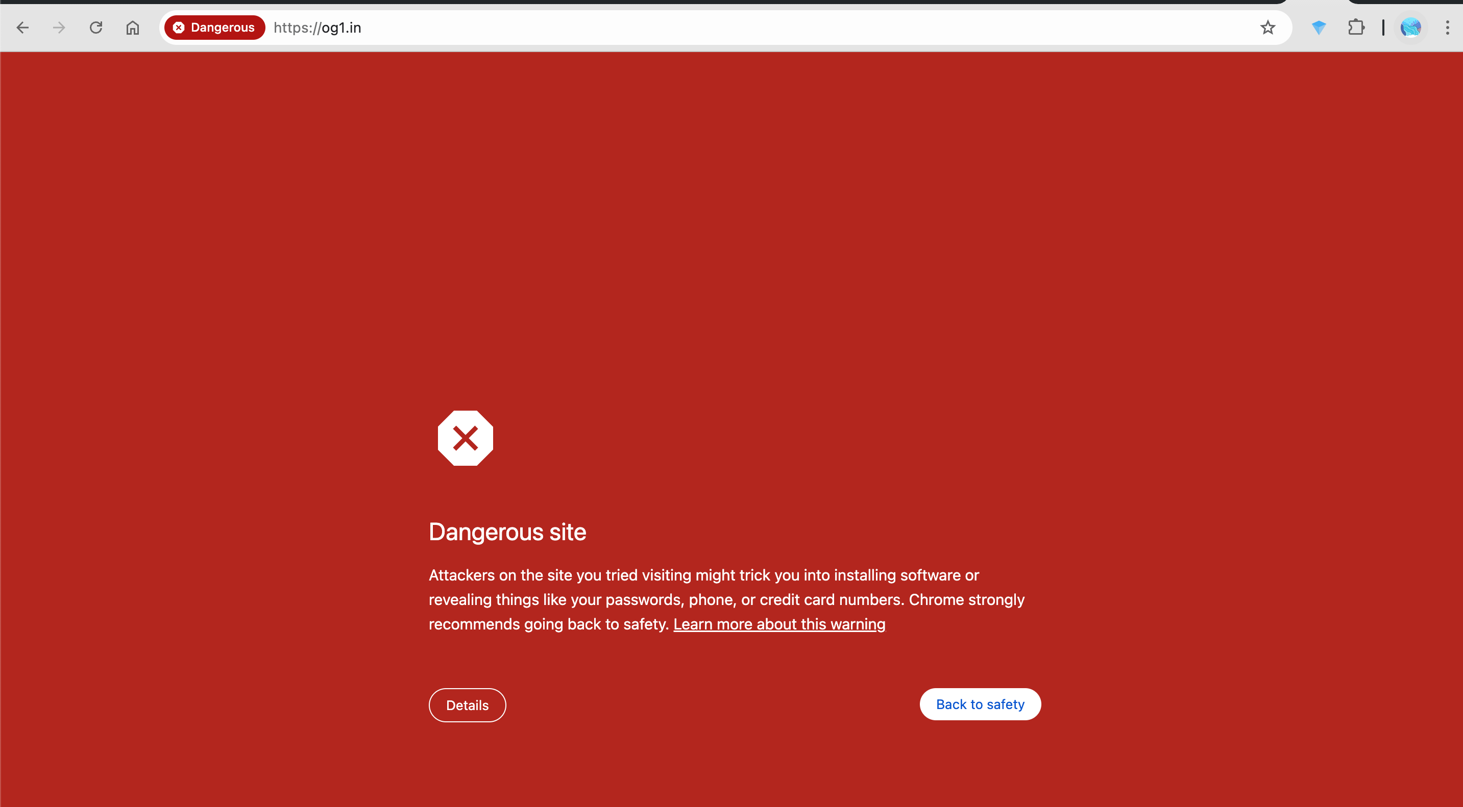Click the browser forward arrow
The height and width of the screenshot is (807, 1463).
pyautogui.click(x=59, y=27)
